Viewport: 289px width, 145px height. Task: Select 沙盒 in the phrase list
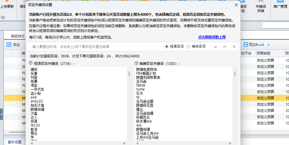pyautogui.click(x=34, y=113)
